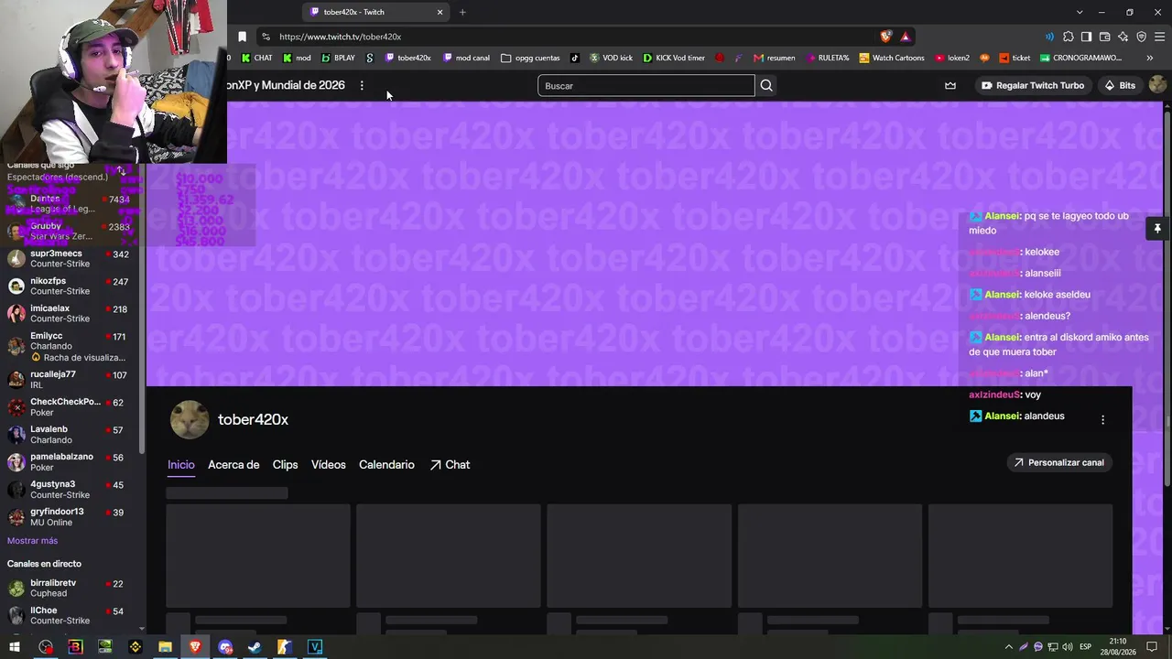Screen dimensions: 1172x659
Task: Open the Binance icon on taskbar
Action: [136, 647]
